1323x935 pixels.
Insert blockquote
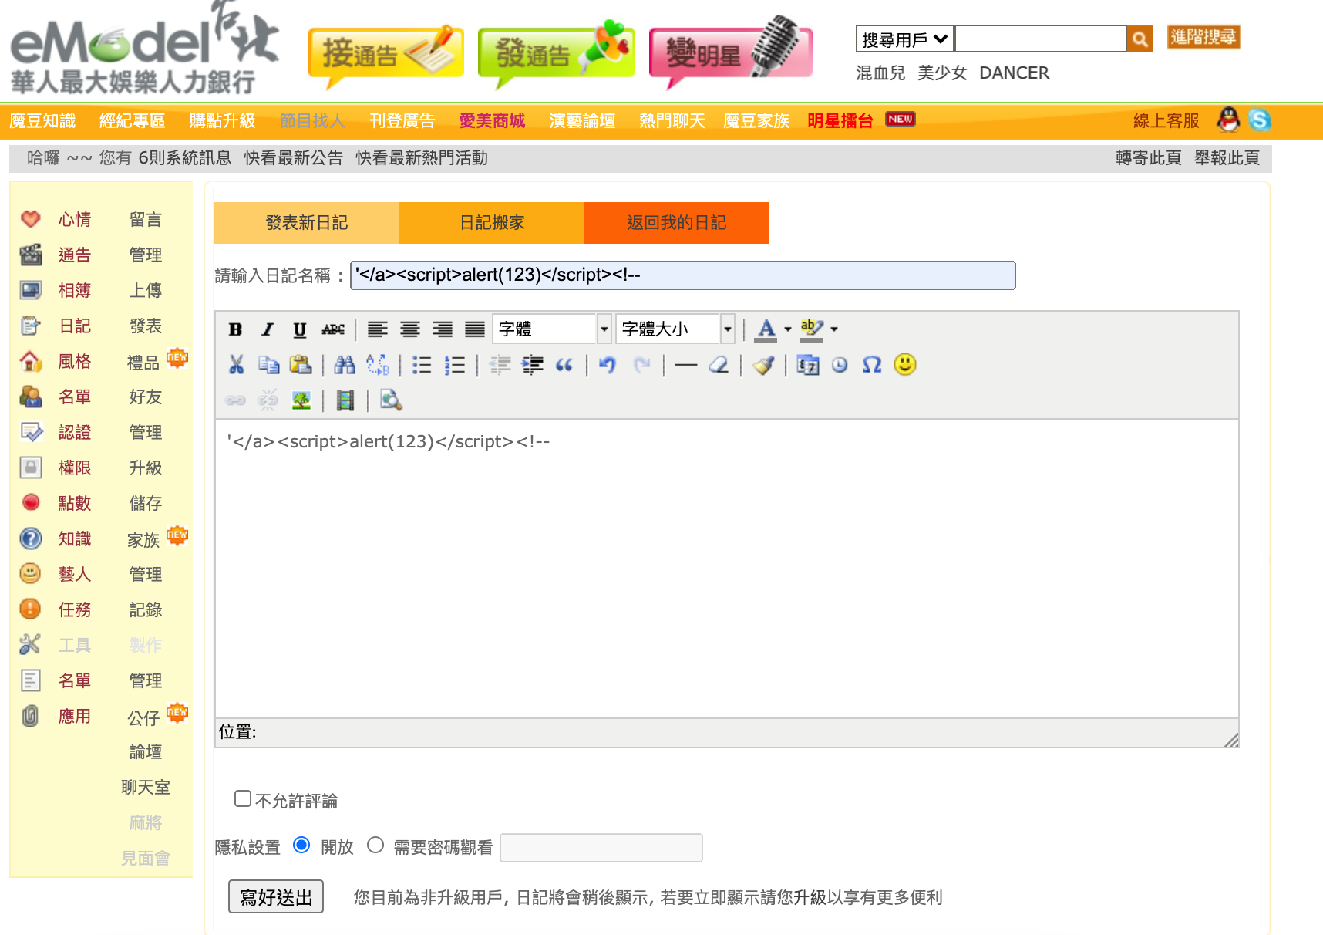pos(564,365)
